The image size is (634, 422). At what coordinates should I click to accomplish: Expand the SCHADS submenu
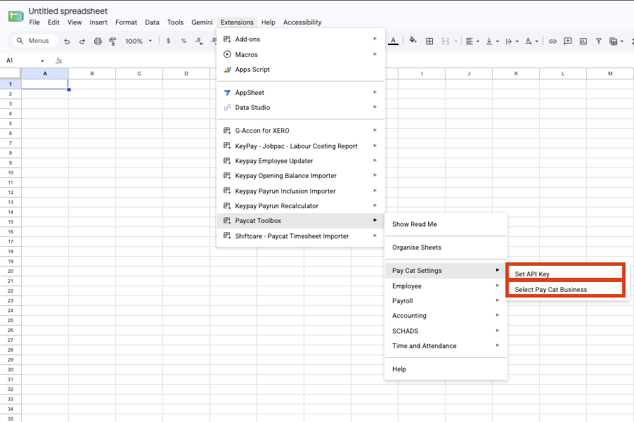446,331
